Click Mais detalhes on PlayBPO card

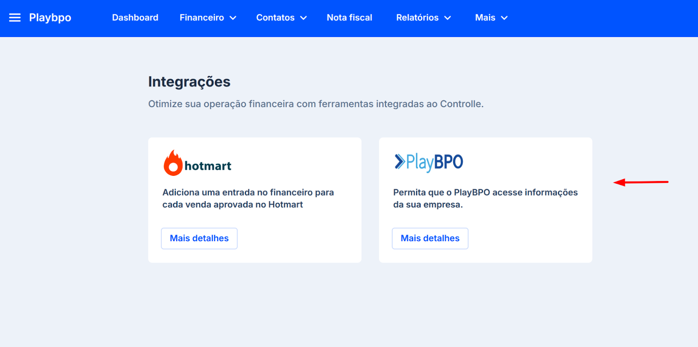coord(430,239)
